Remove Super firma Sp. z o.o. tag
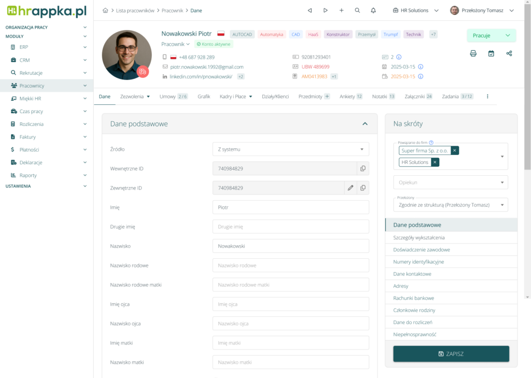531x378 pixels. point(455,150)
